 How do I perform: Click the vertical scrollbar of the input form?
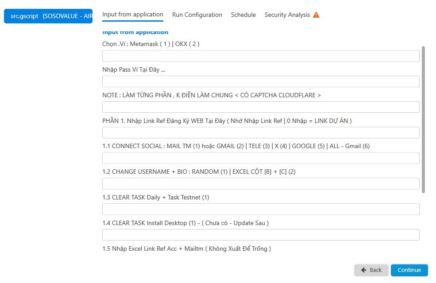coord(423,119)
